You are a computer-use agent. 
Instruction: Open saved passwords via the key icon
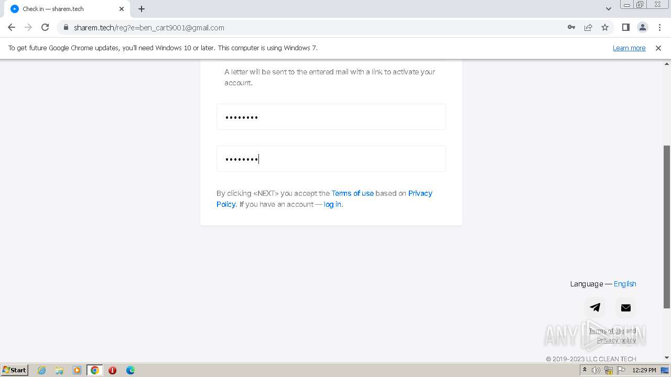click(571, 27)
